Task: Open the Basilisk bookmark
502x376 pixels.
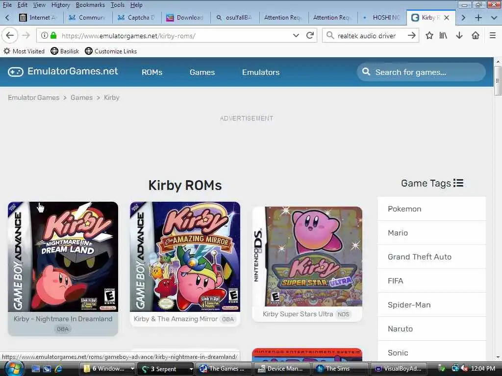Action: coord(65,51)
